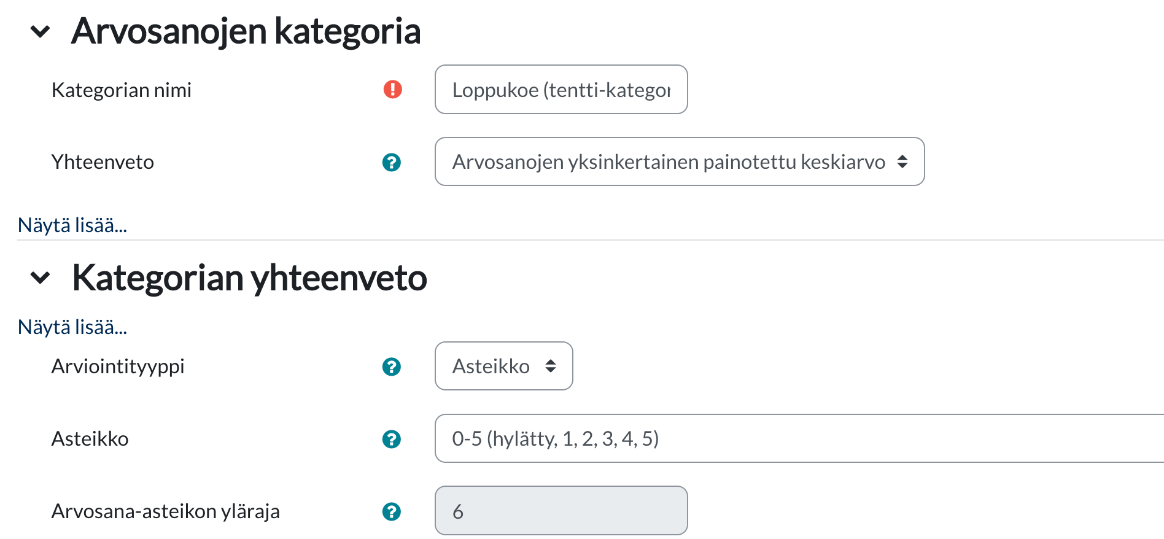Click the Arvosana-asteikon yläraja field showing 6

click(x=561, y=511)
